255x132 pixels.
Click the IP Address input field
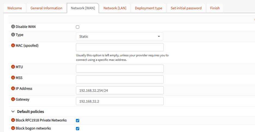pos(120,90)
